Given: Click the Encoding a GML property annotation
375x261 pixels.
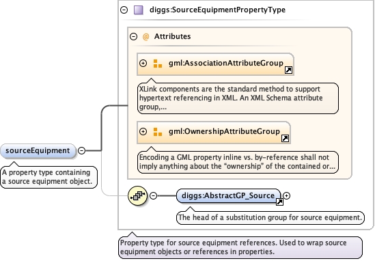Looking at the screenshot, I should (238, 162).
